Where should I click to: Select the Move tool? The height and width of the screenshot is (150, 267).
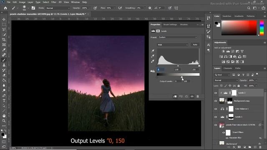[x=4, y=20]
